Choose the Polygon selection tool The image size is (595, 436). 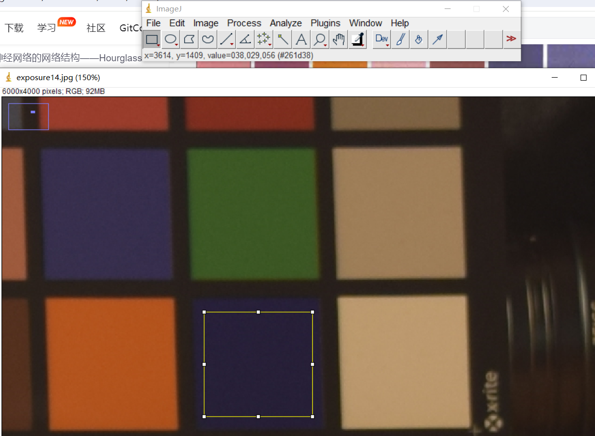click(189, 39)
